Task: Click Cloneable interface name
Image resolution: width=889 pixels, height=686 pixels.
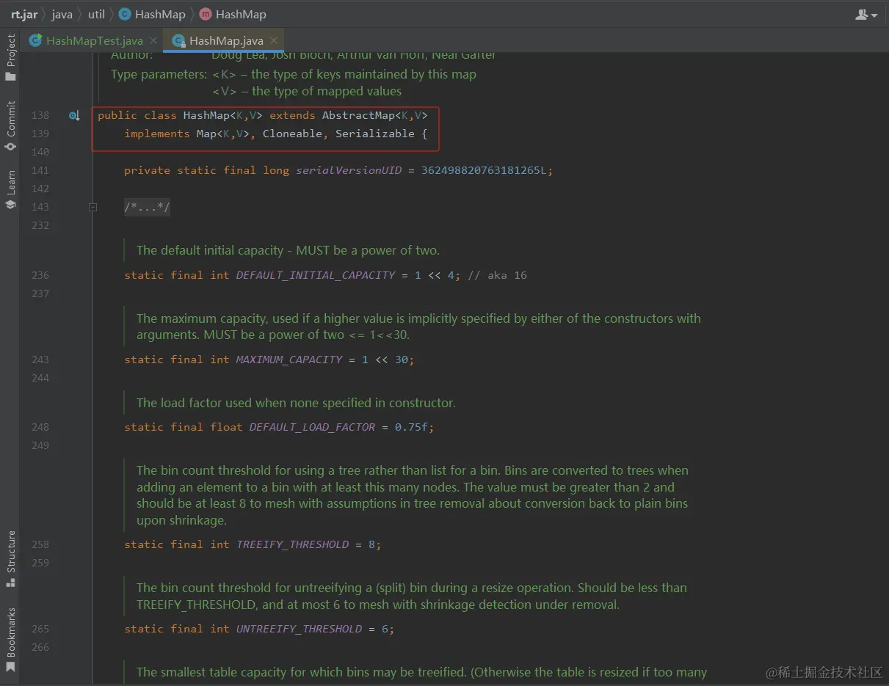Action: pyautogui.click(x=292, y=134)
